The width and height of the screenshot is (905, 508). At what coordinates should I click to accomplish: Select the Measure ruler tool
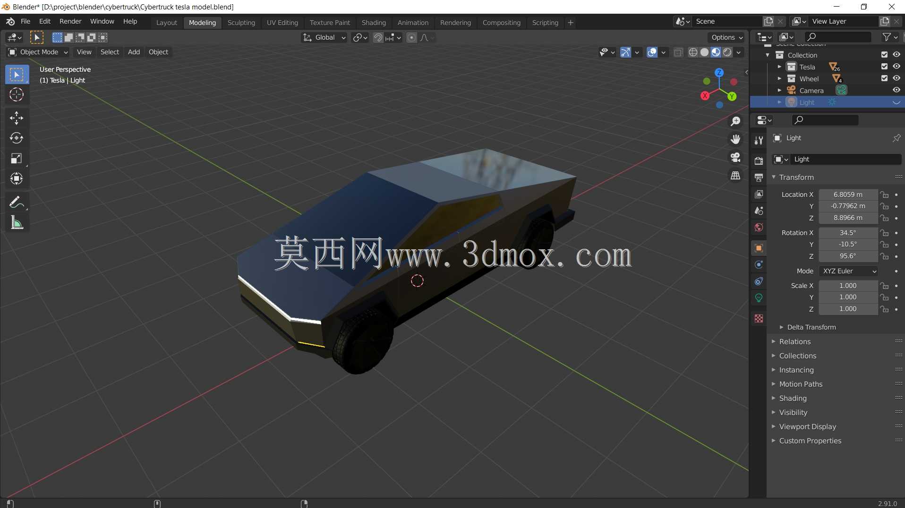click(x=17, y=222)
